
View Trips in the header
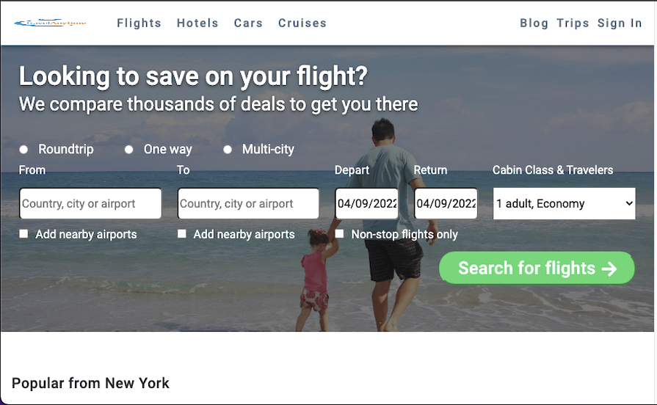pos(573,23)
